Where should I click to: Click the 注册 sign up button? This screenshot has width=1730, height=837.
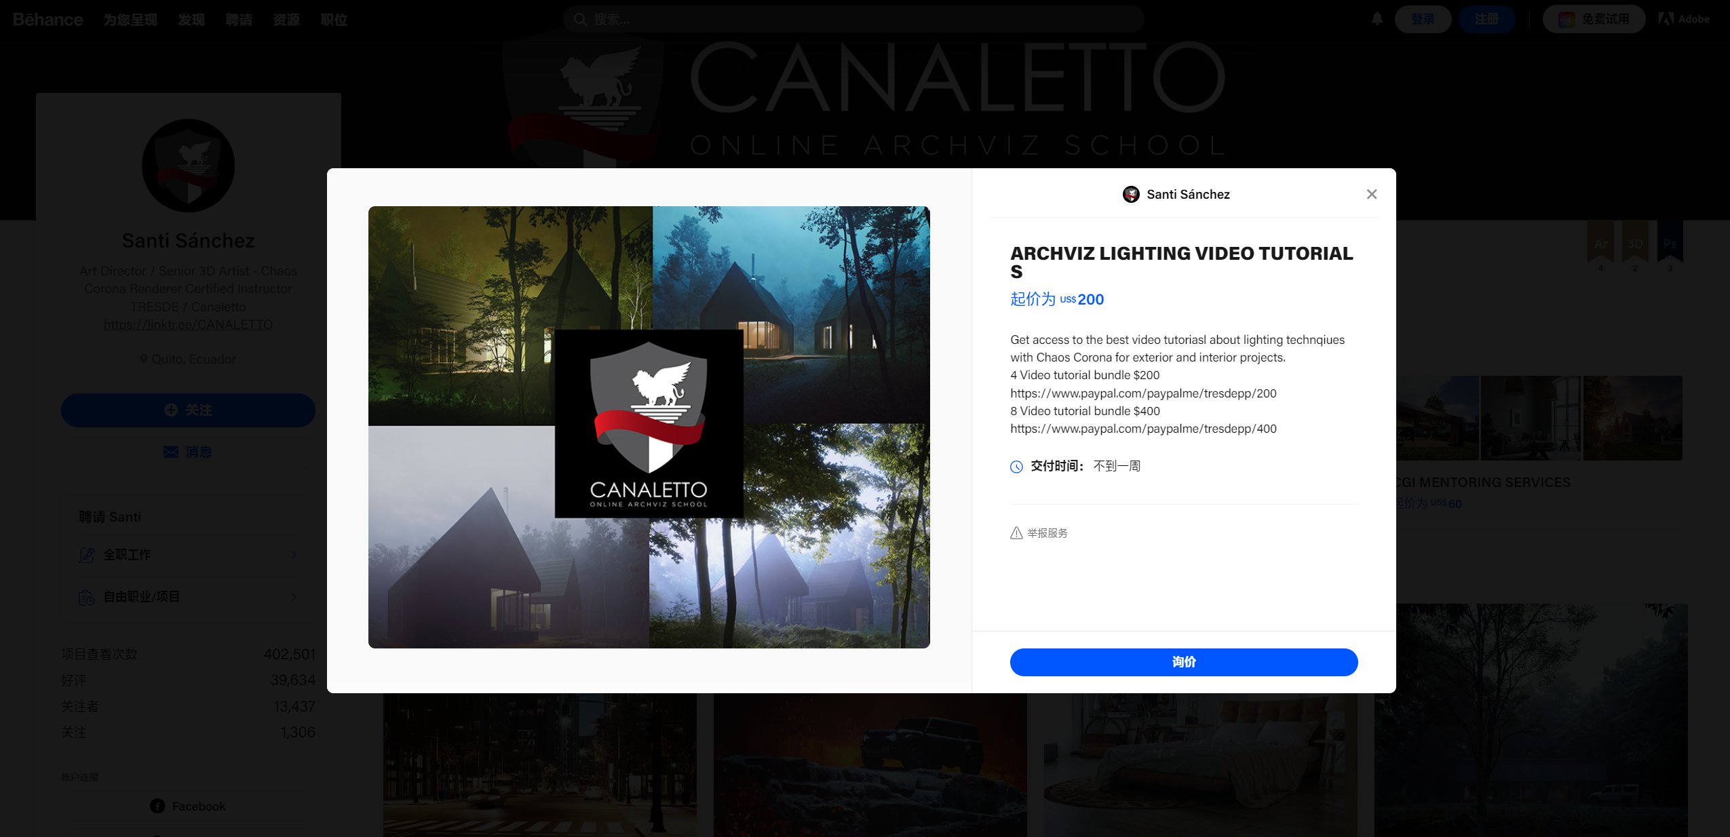pos(1486,19)
